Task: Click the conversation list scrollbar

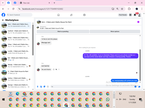Action: point(33,40)
